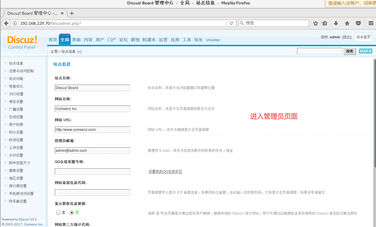
Task: Open the 群组 menu
Action: click(x=135, y=40)
